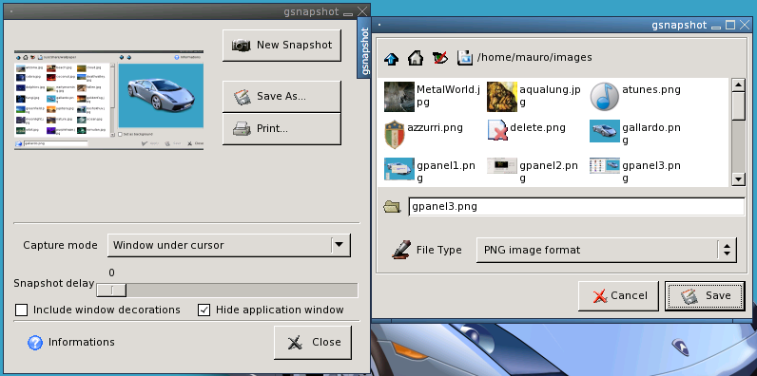Uncheck Hide application window
This screenshot has height=376, width=757.
[x=204, y=310]
